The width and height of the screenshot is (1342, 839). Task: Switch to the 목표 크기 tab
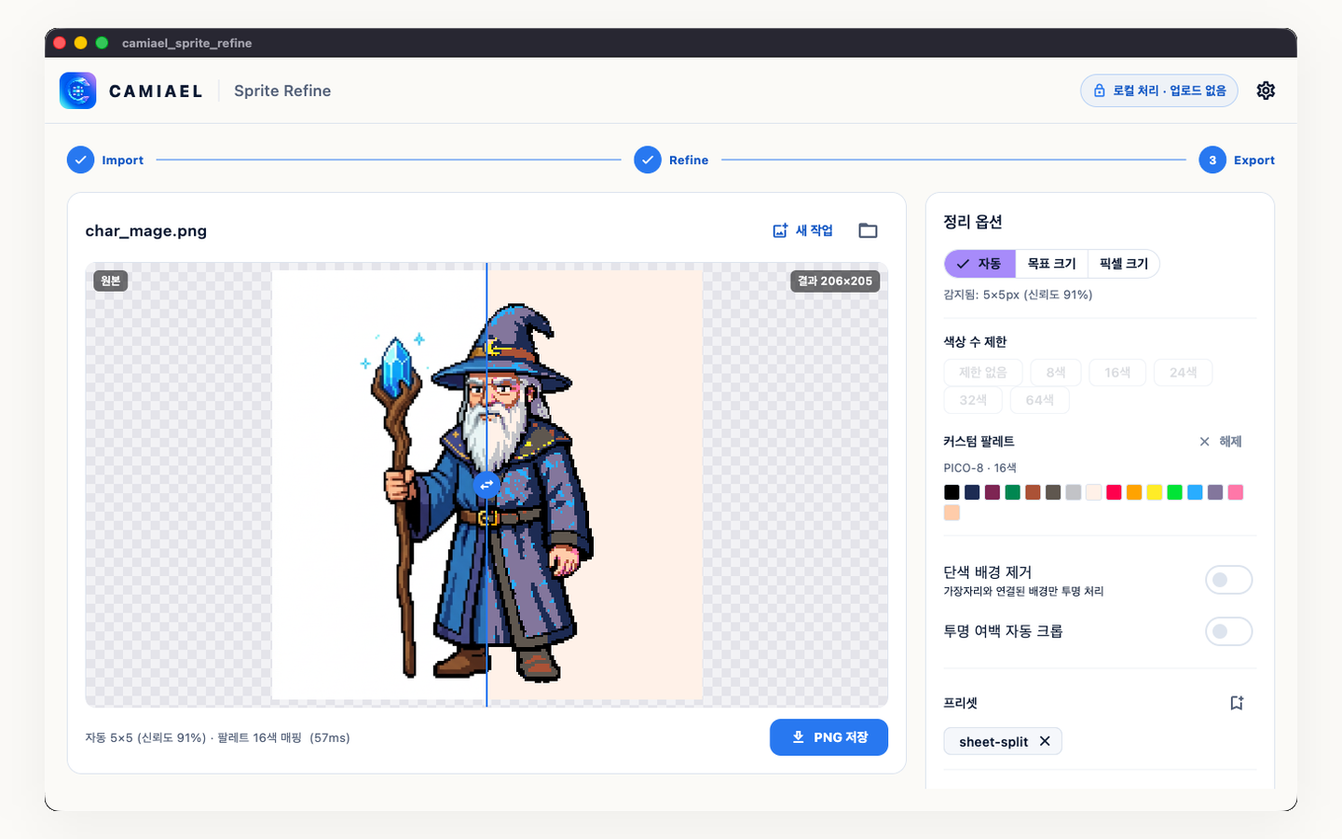1051,264
